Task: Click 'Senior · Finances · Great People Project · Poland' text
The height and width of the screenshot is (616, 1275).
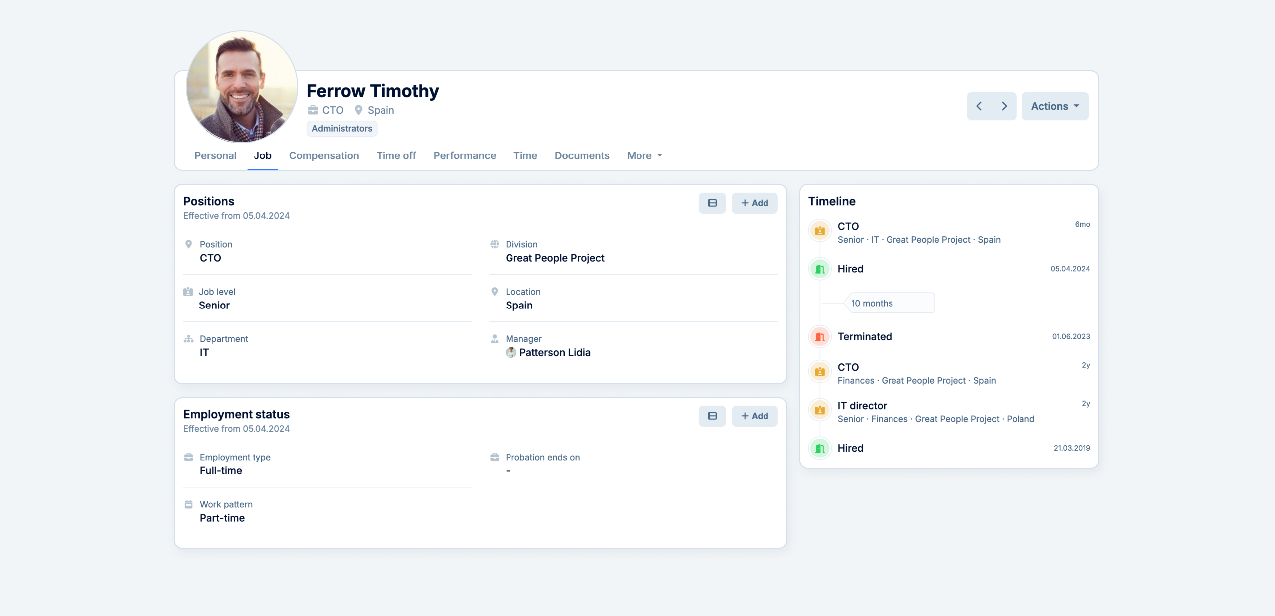Action: point(936,419)
